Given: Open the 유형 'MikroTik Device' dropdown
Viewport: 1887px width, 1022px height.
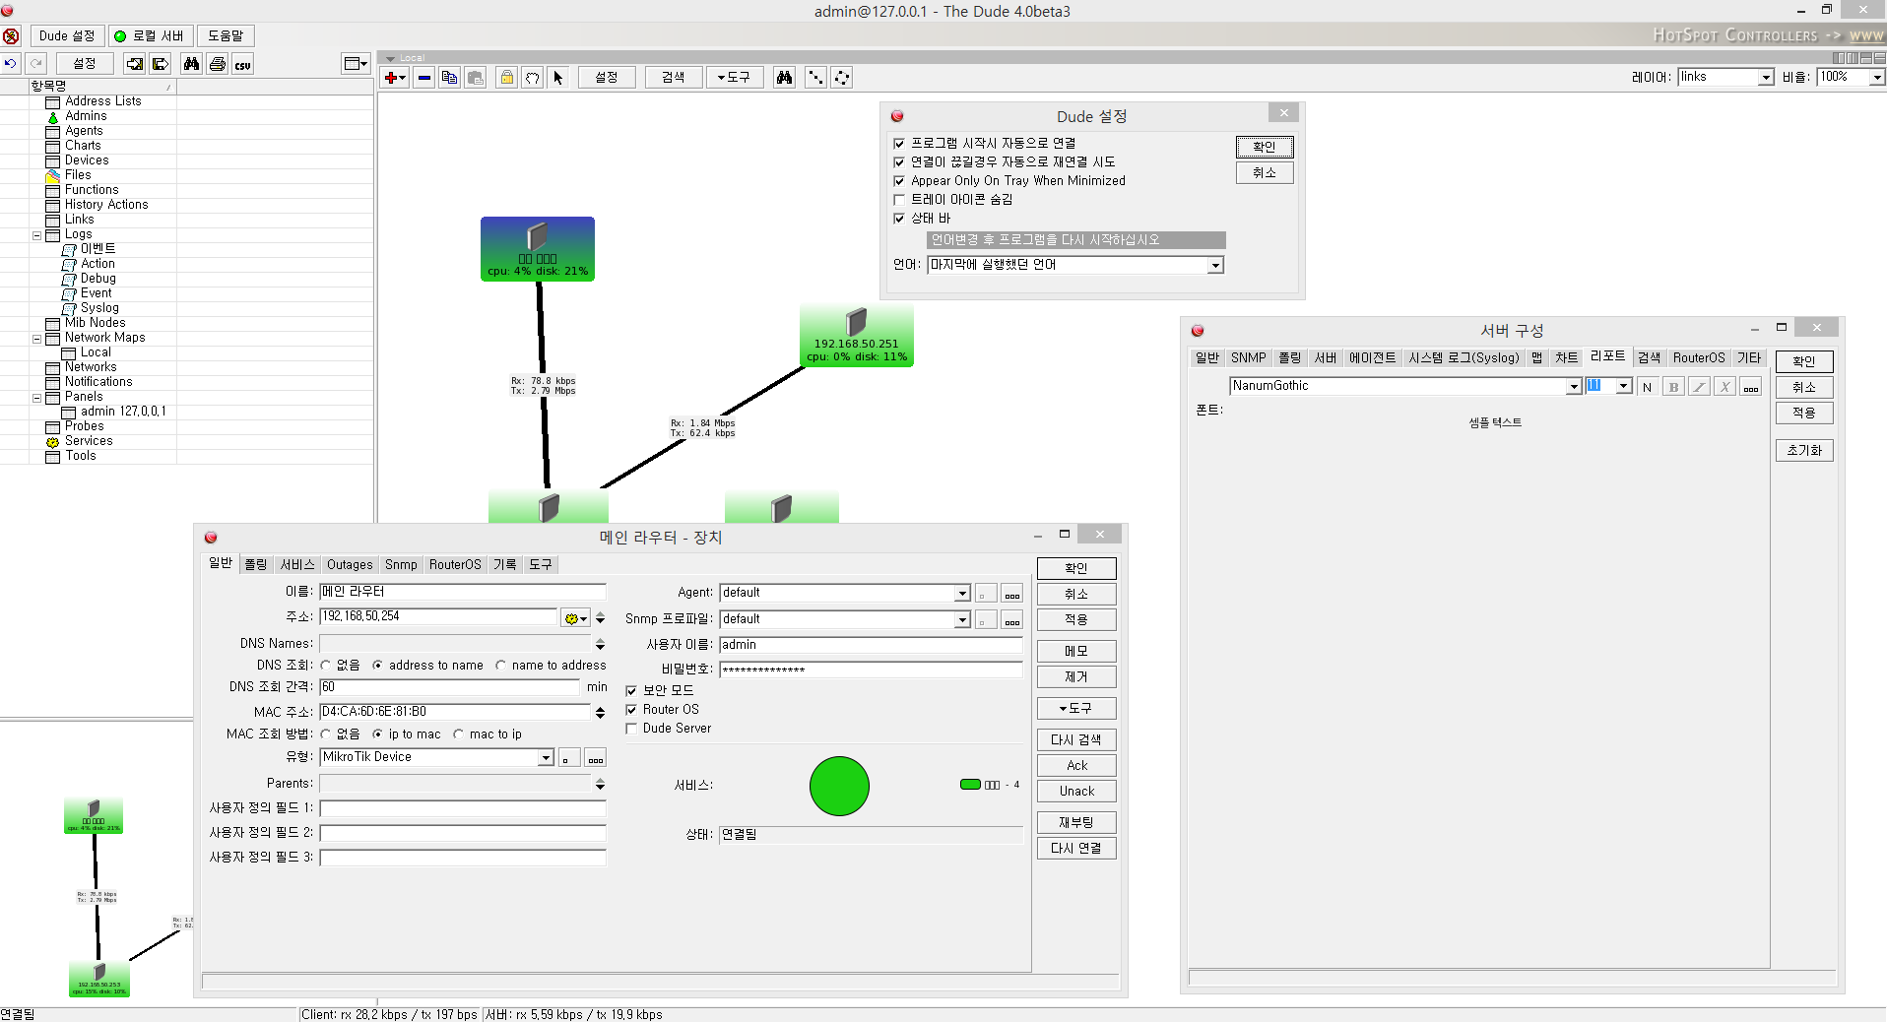Looking at the screenshot, I should [x=546, y=758].
